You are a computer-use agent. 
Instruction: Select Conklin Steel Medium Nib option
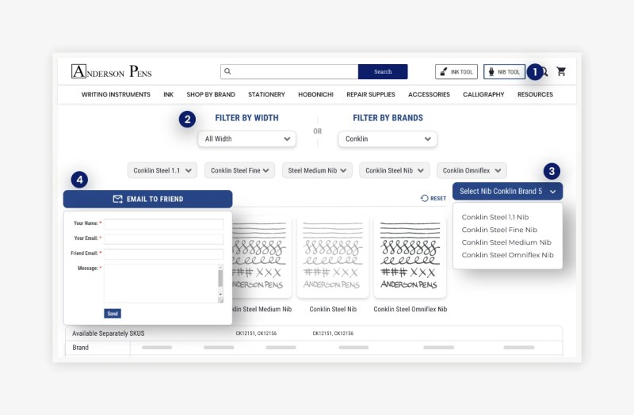click(506, 242)
